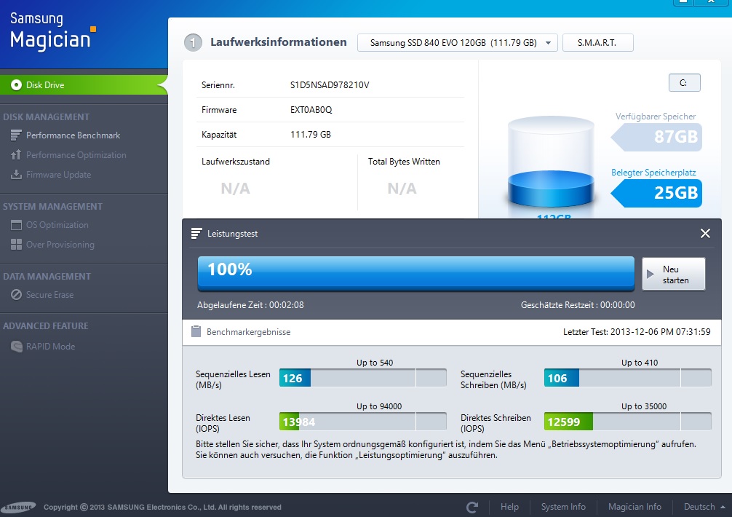Click the Benchmarkergebnisse clipboard icon
The image size is (732, 517).
(196, 331)
